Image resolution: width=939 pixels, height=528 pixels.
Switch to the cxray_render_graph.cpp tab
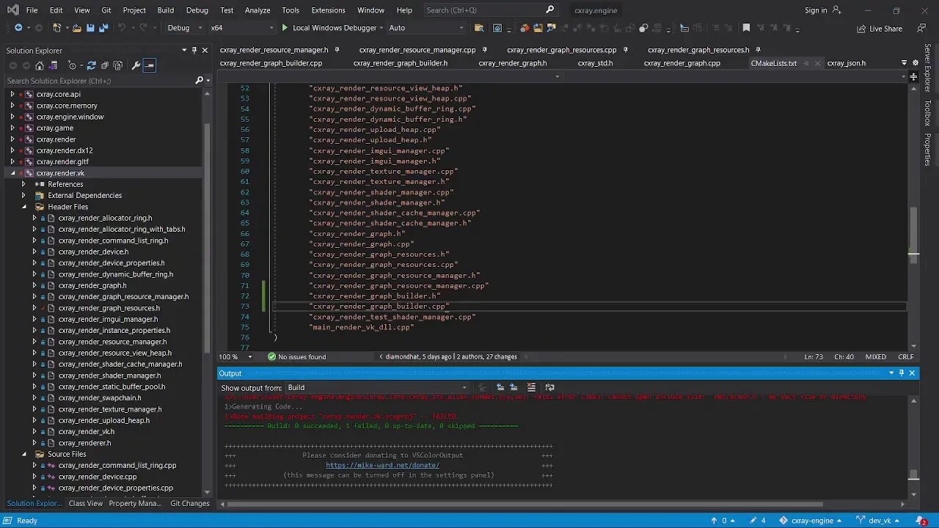pyautogui.click(x=682, y=63)
